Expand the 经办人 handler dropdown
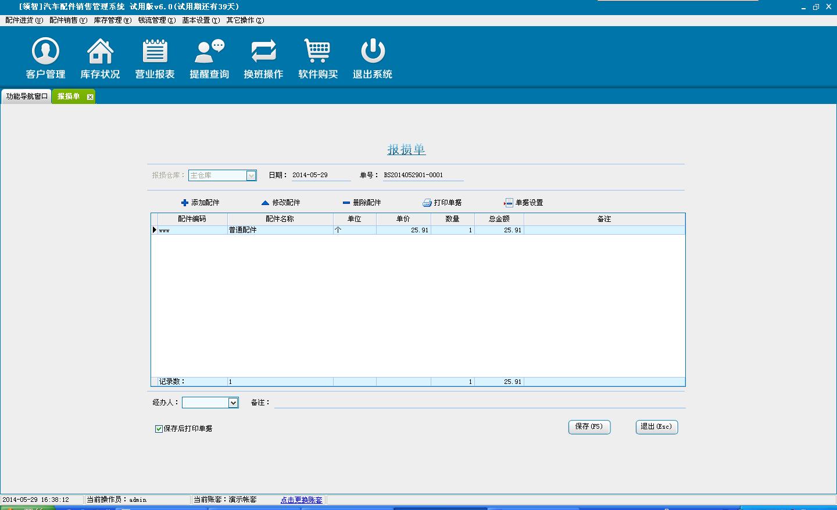This screenshot has width=837, height=510. click(x=233, y=403)
